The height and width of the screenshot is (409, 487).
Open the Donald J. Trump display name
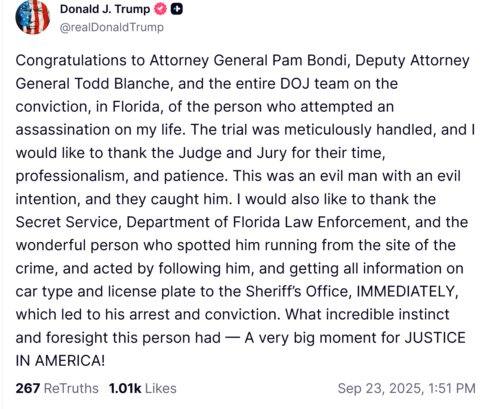[x=105, y=9]
